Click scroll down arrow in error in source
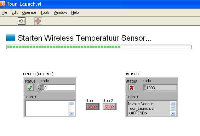Image resolution: width=200 pixels, height=136 pixels. (71, 114)
